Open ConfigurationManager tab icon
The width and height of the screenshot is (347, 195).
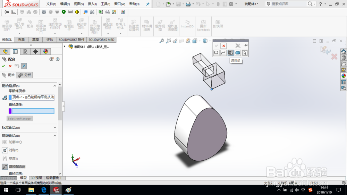[25, 52]
